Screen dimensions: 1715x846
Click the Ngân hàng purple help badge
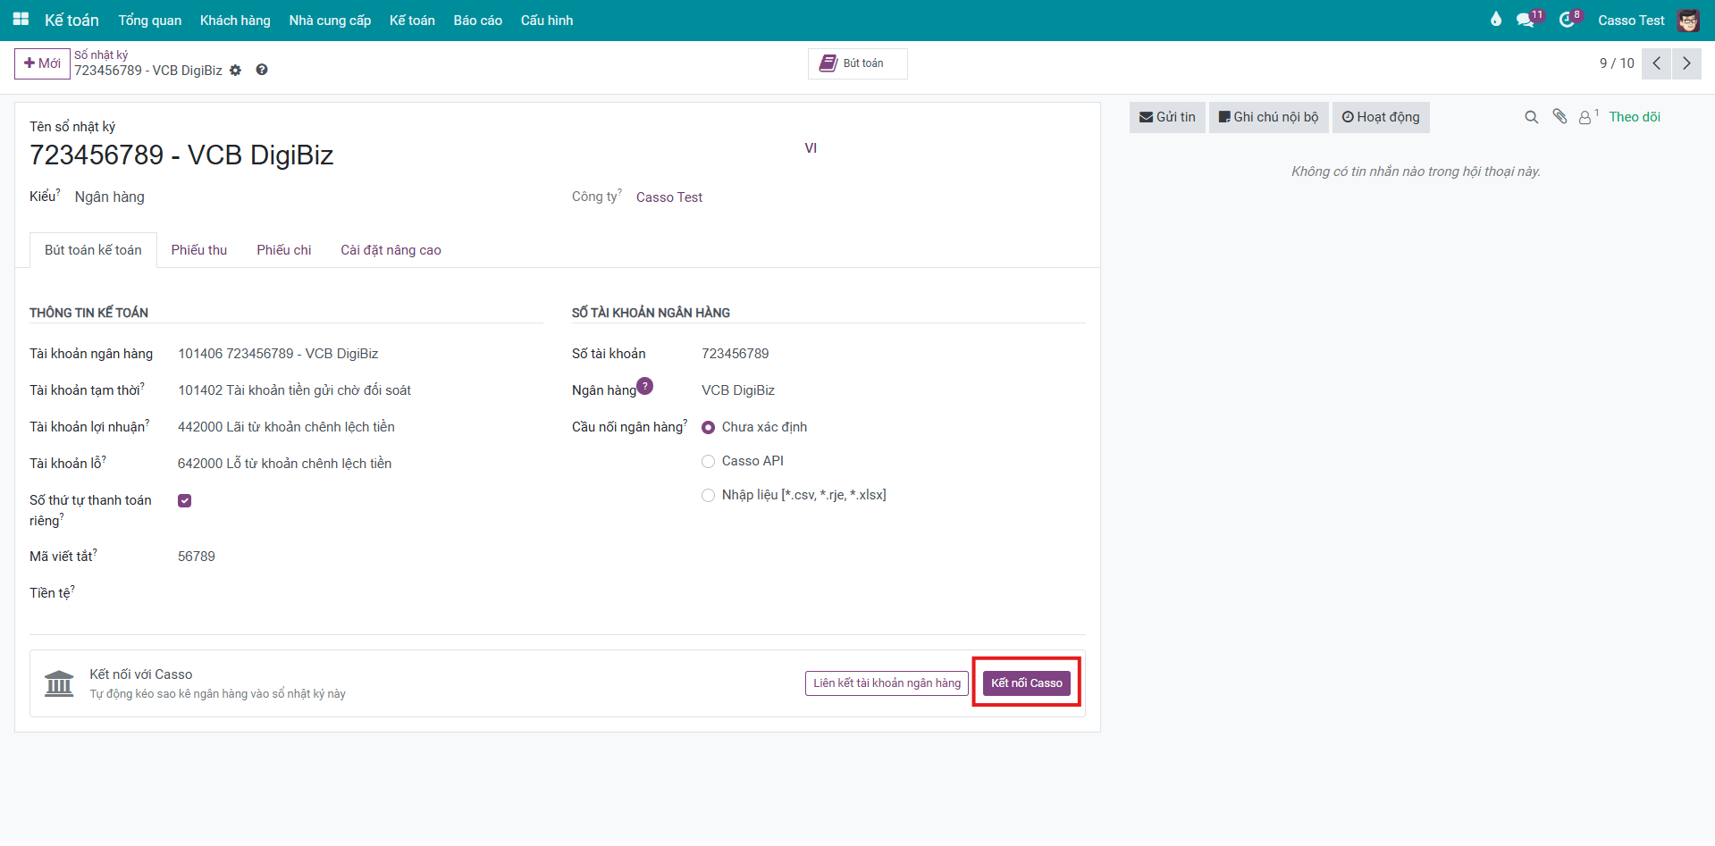[x=645, y=386]
